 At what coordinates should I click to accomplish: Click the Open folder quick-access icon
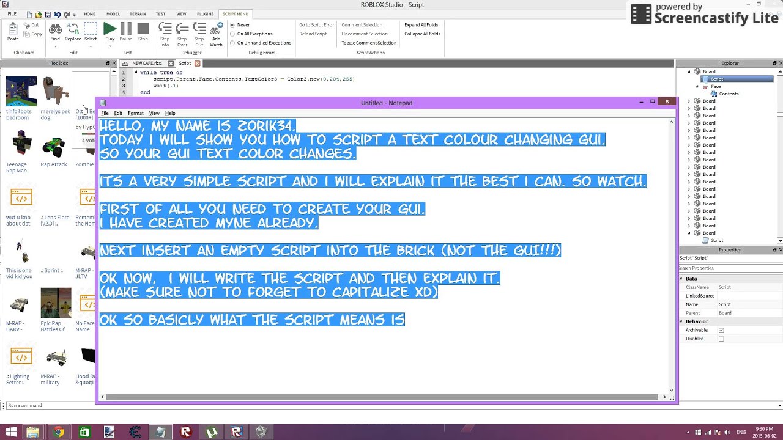(39, 14)
